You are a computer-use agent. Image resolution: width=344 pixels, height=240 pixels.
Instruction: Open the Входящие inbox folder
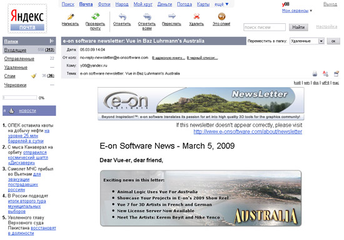(16, 50)
